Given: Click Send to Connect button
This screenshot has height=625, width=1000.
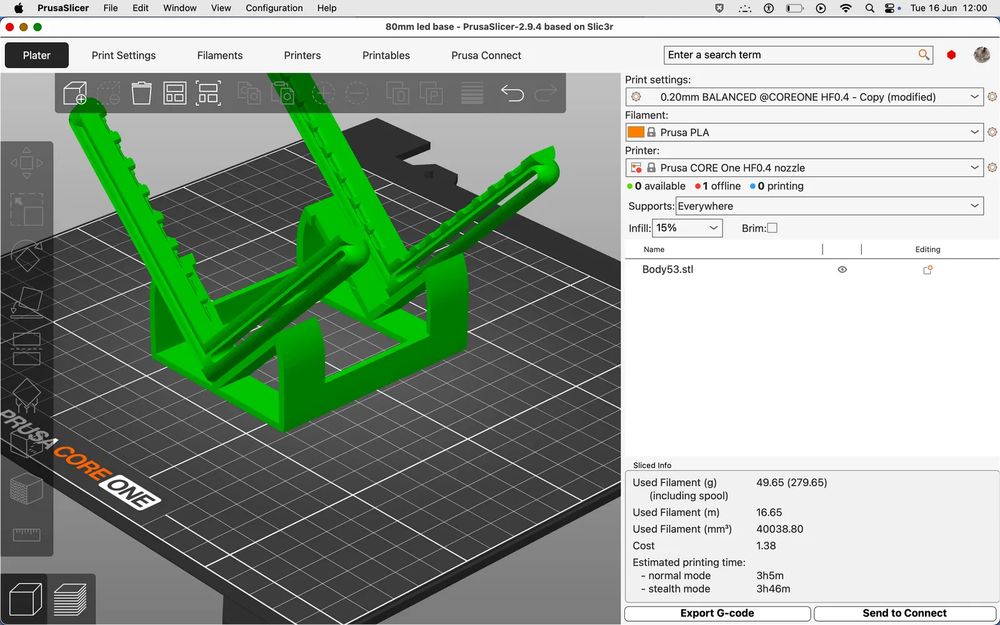Looking at the screenshot, I should (905, 614).
